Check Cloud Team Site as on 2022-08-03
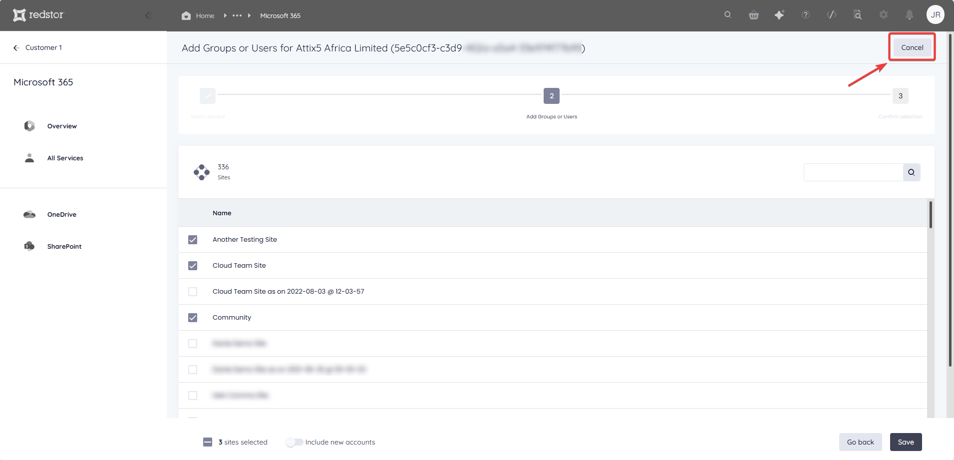The image size is (954, 460). pyautogui.click(x=193, y=292)
